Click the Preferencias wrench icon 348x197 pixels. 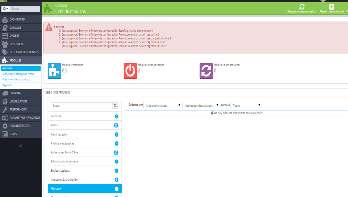pos(5,110)
